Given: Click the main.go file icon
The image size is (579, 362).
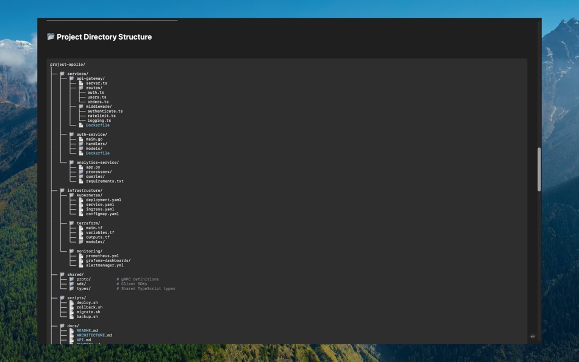Looking at the screenshot, I should [x=80, y=139].
